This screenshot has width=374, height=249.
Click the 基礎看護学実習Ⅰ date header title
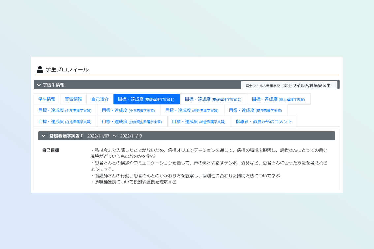point(96,136)
